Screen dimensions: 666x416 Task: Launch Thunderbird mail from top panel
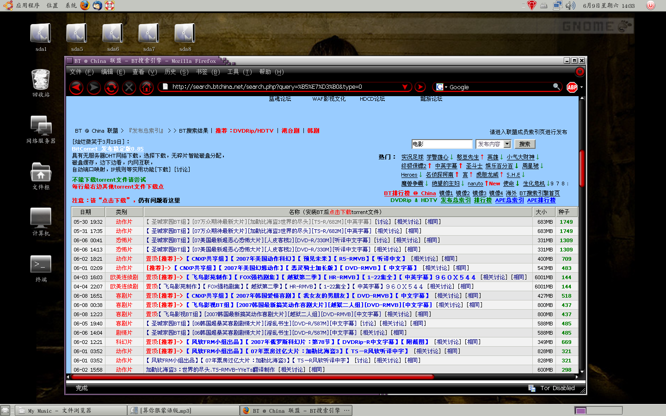97,6
